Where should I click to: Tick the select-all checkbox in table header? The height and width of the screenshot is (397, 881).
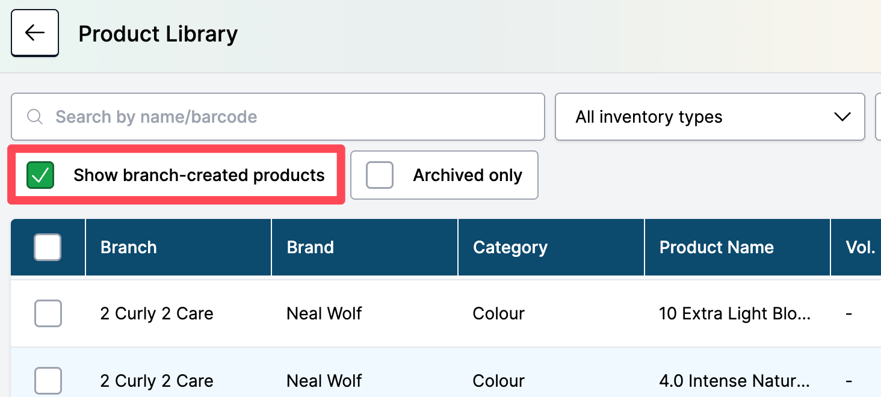click(48, 247)
